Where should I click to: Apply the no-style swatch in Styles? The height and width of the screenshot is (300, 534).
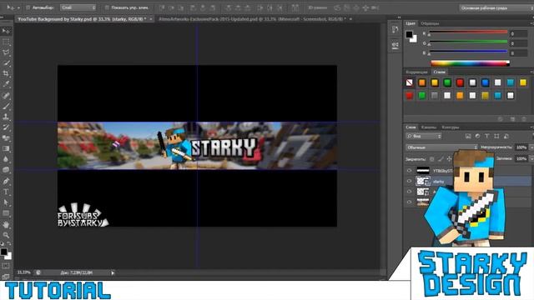[x=410, y=82]
